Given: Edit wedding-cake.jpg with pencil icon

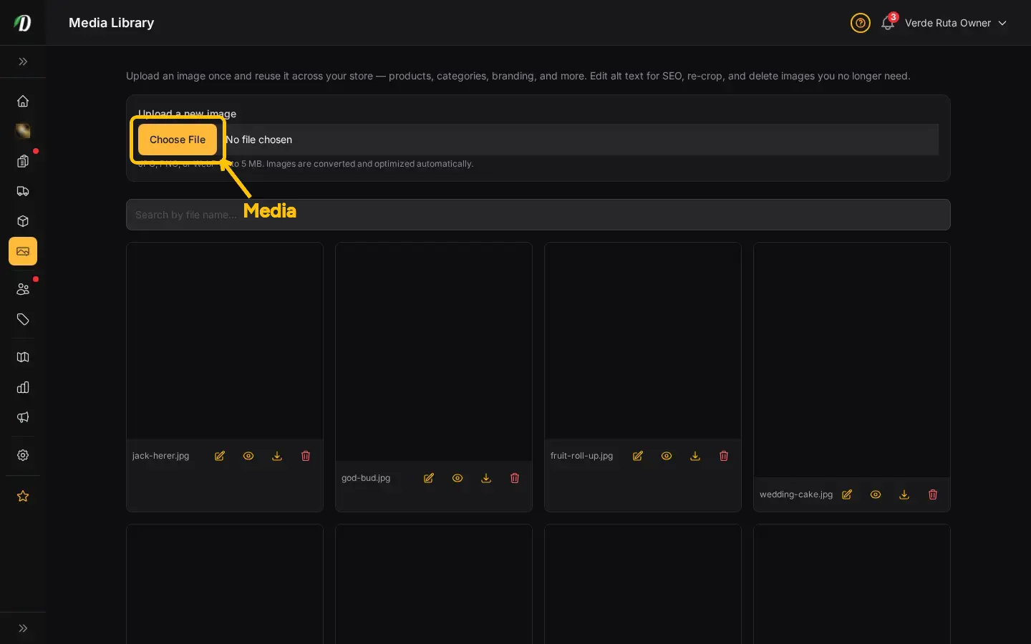Looking at the screenshot, I should pos(847,494).
